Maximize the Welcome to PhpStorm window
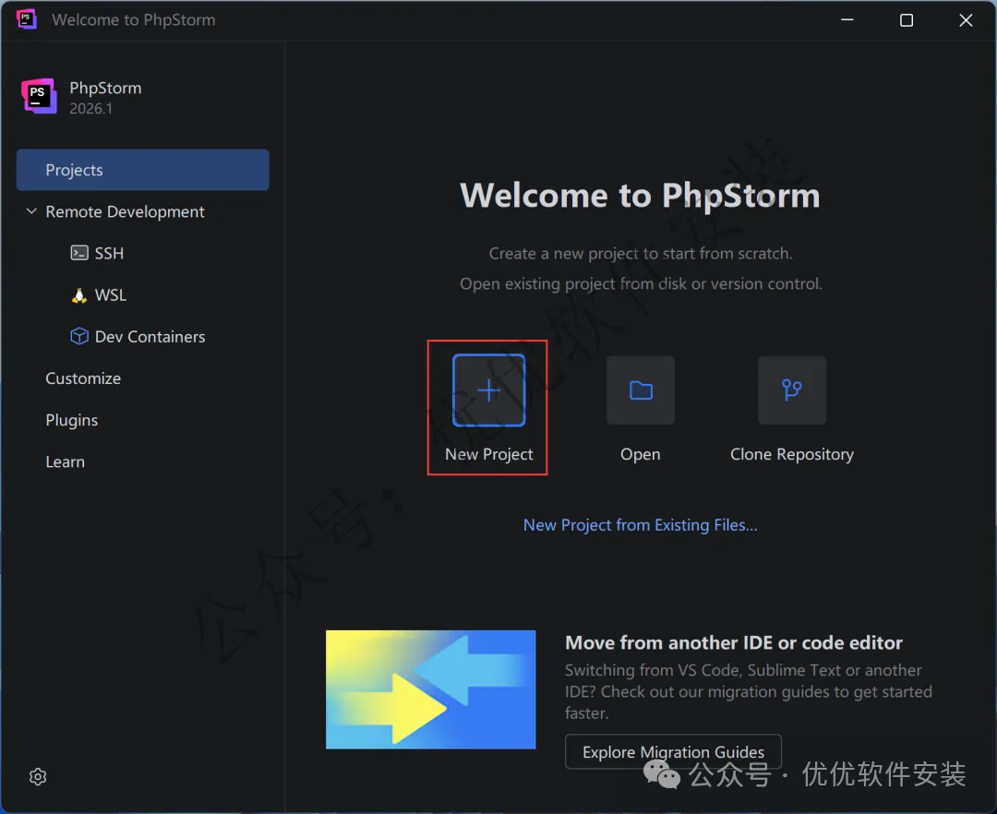Screen dimensions: 997x814 [x=907, y=19]
